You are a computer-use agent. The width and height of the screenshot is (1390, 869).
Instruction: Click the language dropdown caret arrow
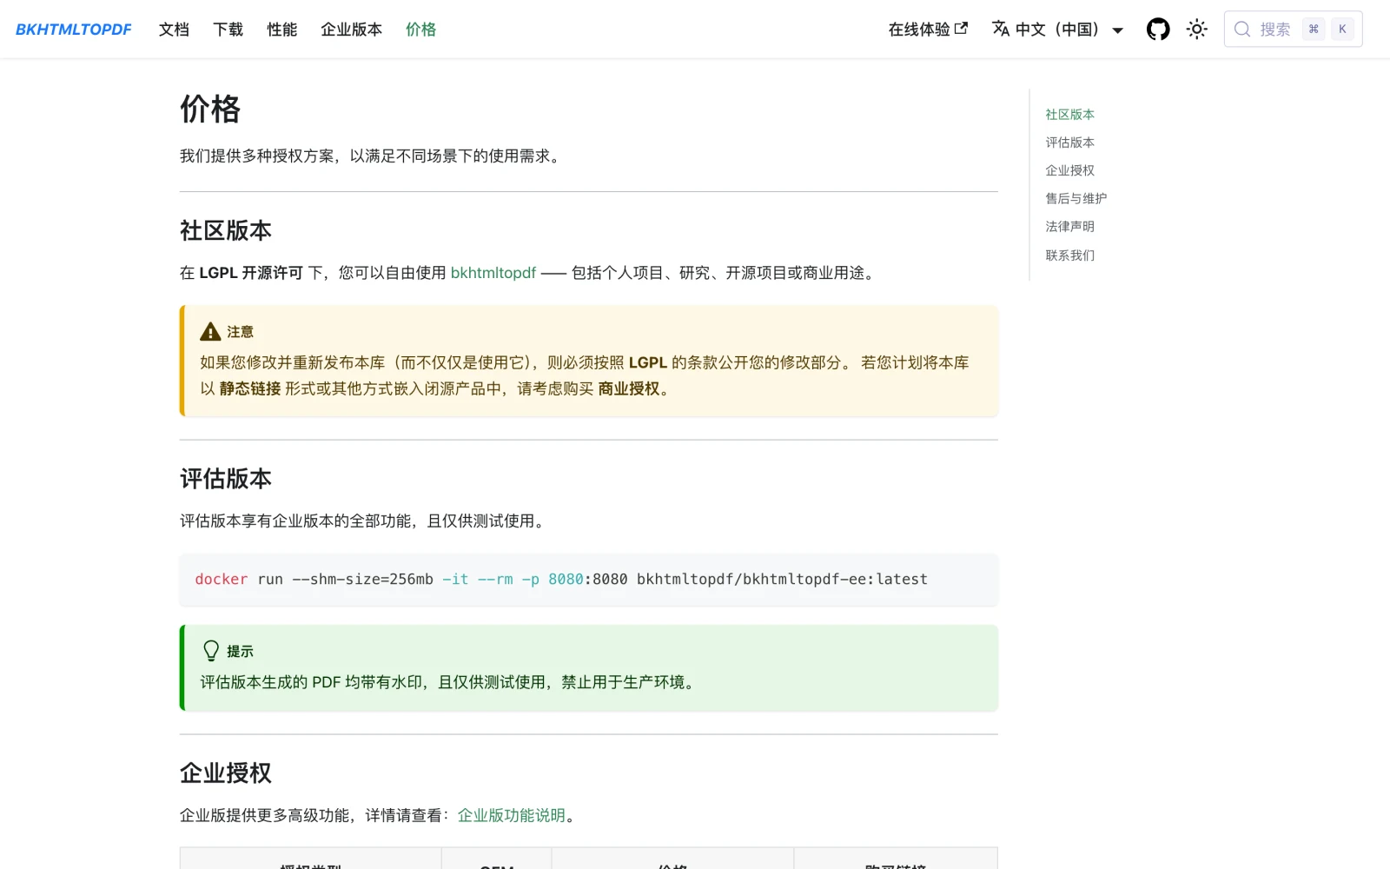(x=1118, y=30)
